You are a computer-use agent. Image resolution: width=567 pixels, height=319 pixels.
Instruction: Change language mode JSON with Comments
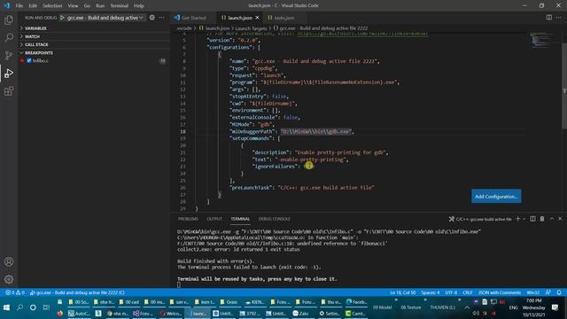pyautogui.click(x=500, y=292)
